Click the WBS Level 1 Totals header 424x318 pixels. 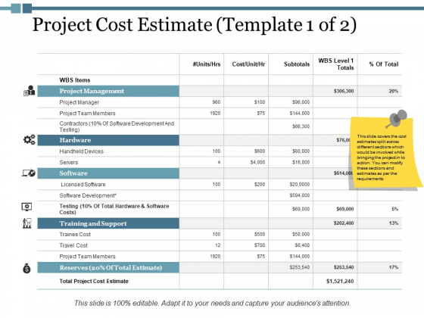(x=336, y=64)
